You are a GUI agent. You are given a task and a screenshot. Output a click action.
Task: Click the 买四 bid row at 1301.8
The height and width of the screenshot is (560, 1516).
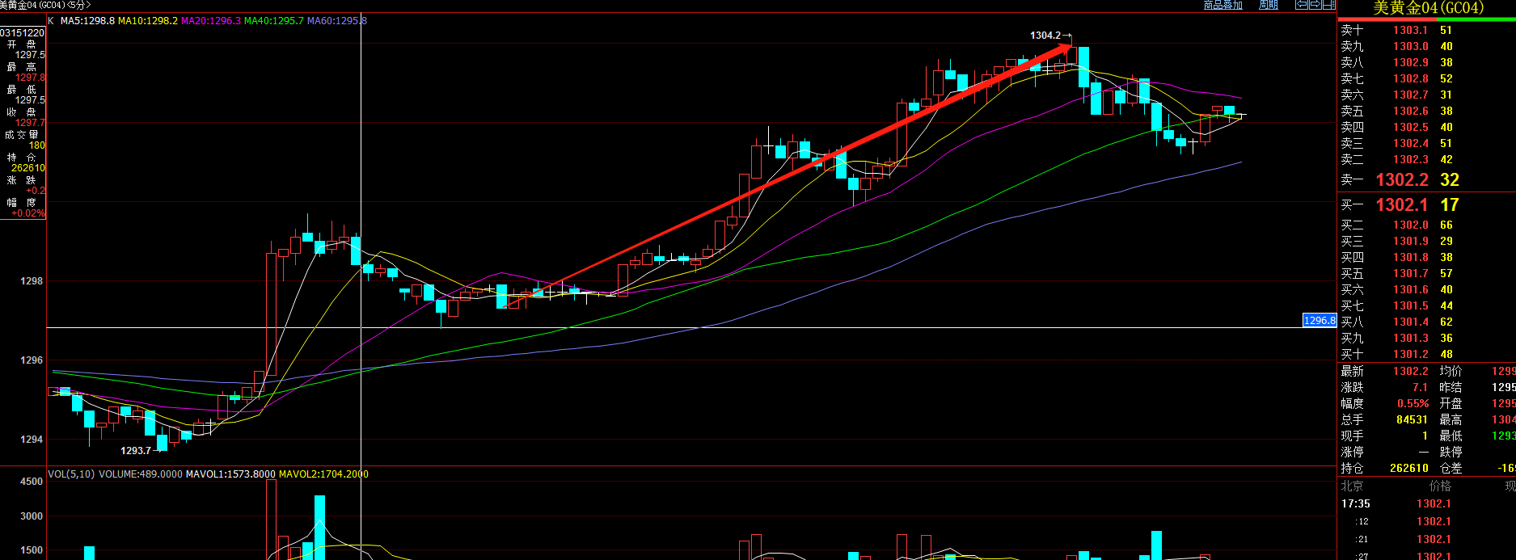tap(1426, 257)
